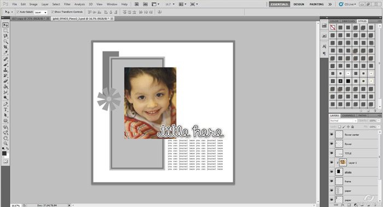Screen dimensions: 383x207
Task: Click the foreground color swatch
Action: click(4, 153)
